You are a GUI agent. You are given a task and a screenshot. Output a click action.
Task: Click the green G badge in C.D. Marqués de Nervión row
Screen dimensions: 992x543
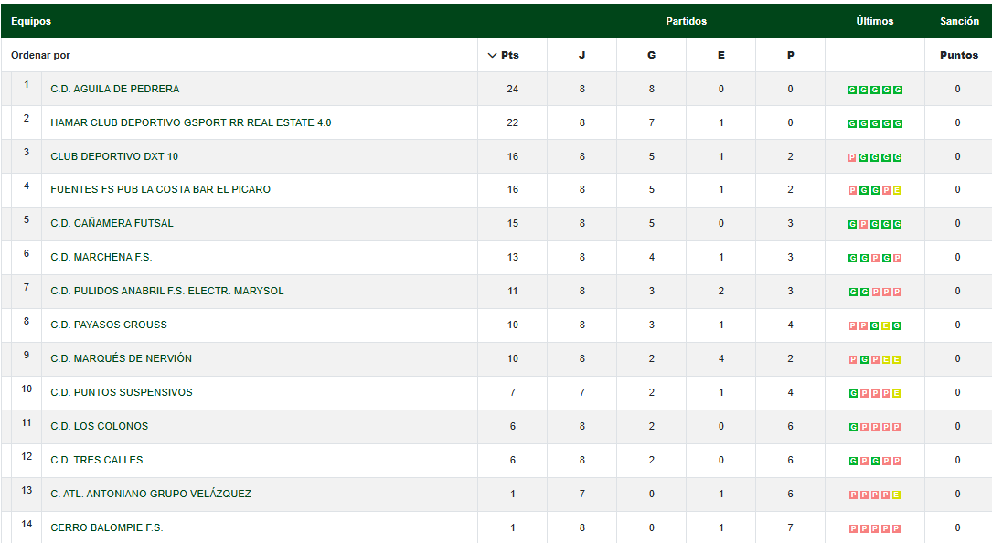tap(863, 360)
